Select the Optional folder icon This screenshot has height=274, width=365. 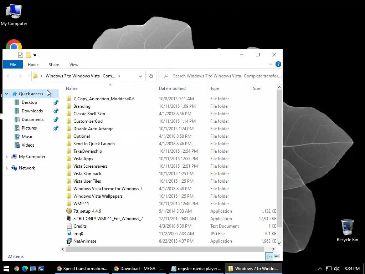pos(69,136)
